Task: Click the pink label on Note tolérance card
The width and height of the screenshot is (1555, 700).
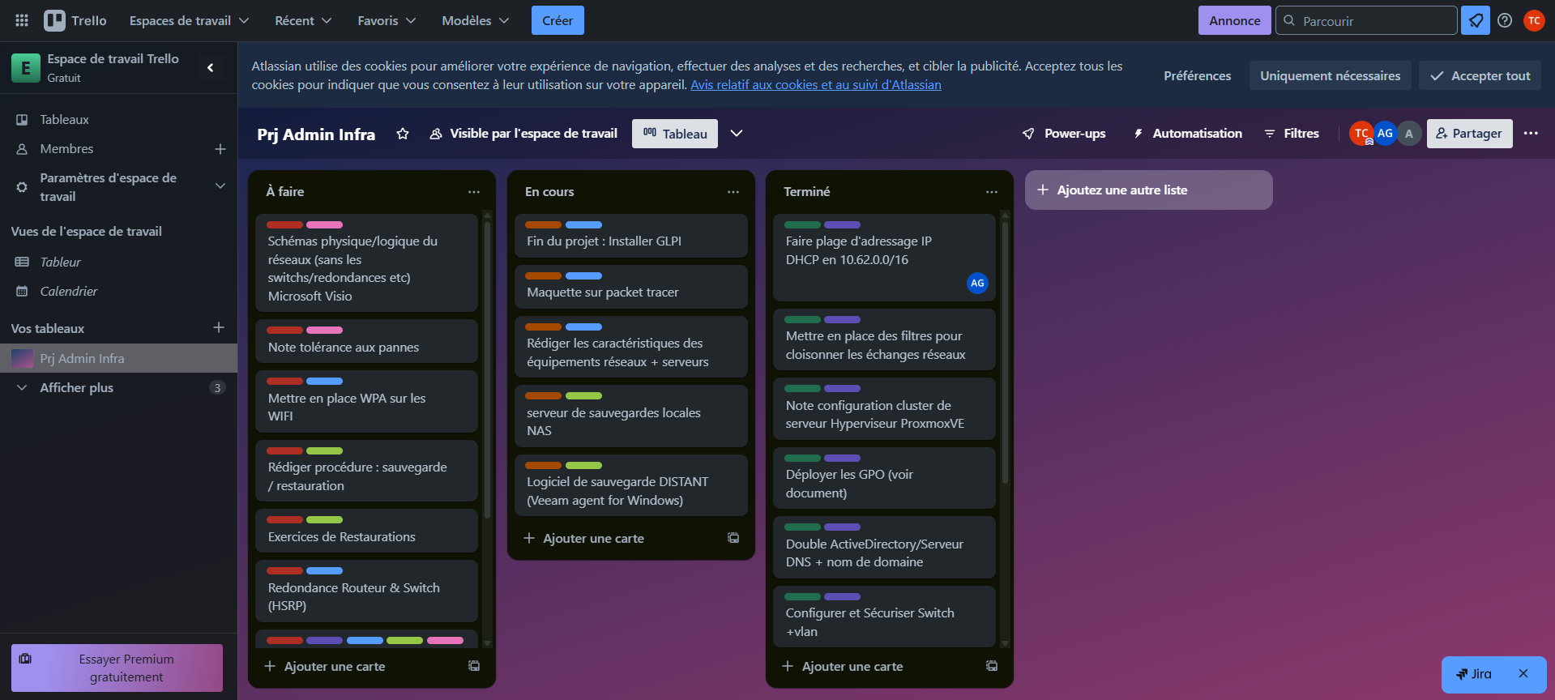Action: 324,330
